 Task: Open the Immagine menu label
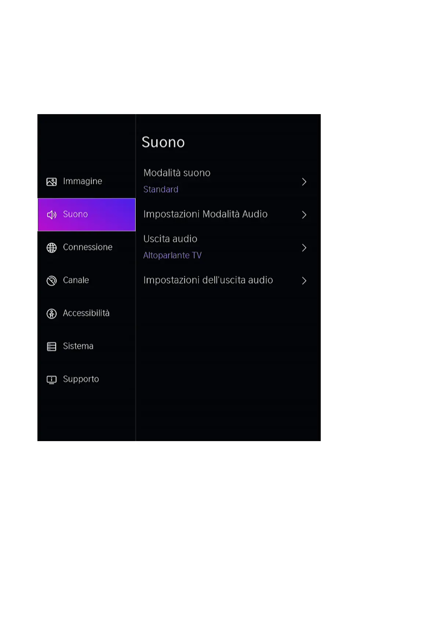[x=83, y=181]
